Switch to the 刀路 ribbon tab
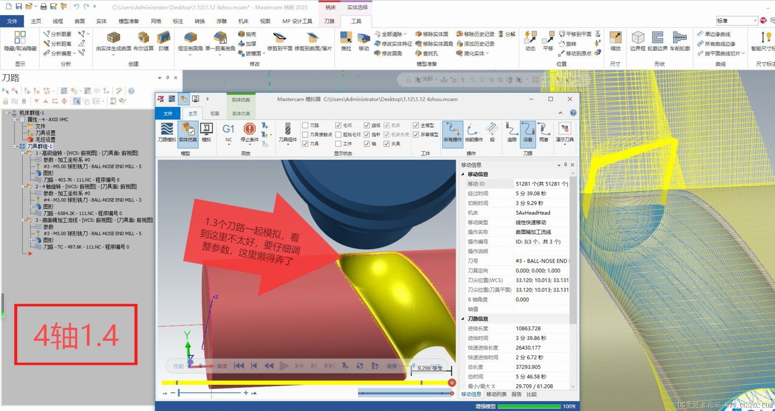 329,21
